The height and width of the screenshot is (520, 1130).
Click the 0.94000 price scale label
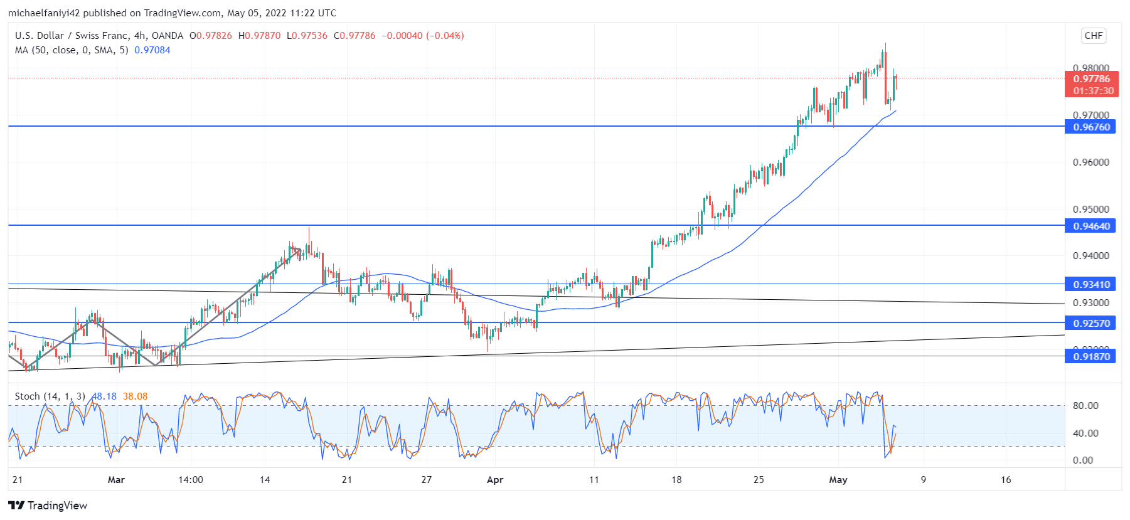point(1091,256)
